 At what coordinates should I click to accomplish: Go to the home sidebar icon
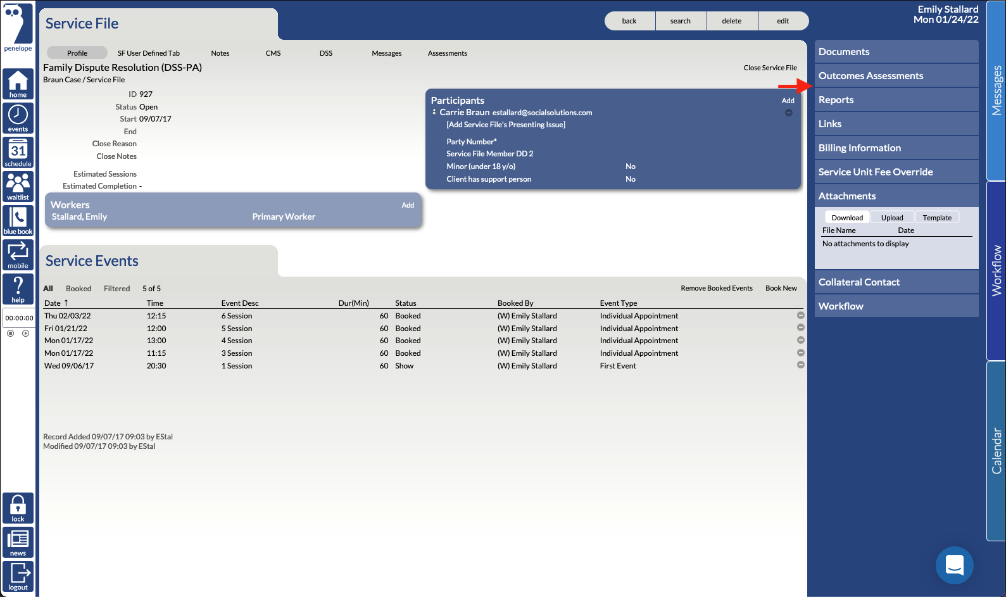[18, 84]
